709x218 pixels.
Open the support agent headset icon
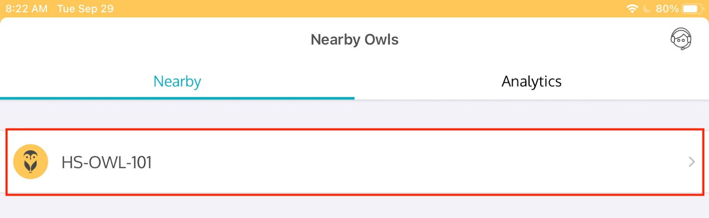(x=681, y=39)
